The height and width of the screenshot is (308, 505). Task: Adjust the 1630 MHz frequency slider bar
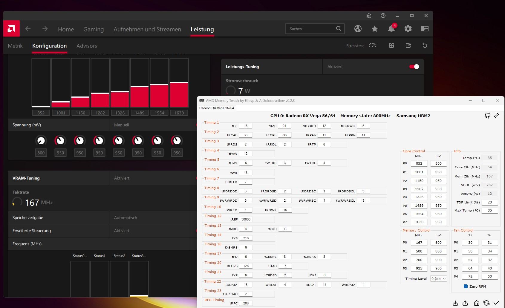(179, 83)
